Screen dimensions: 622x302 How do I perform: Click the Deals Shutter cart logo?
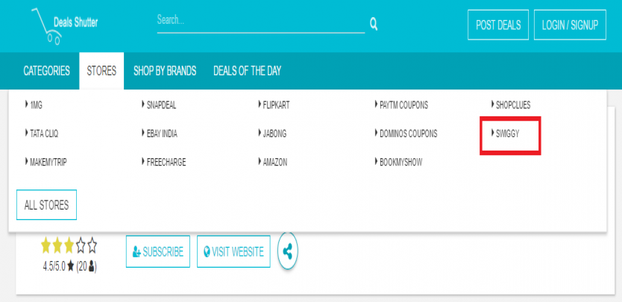click(x=65, y=26)
